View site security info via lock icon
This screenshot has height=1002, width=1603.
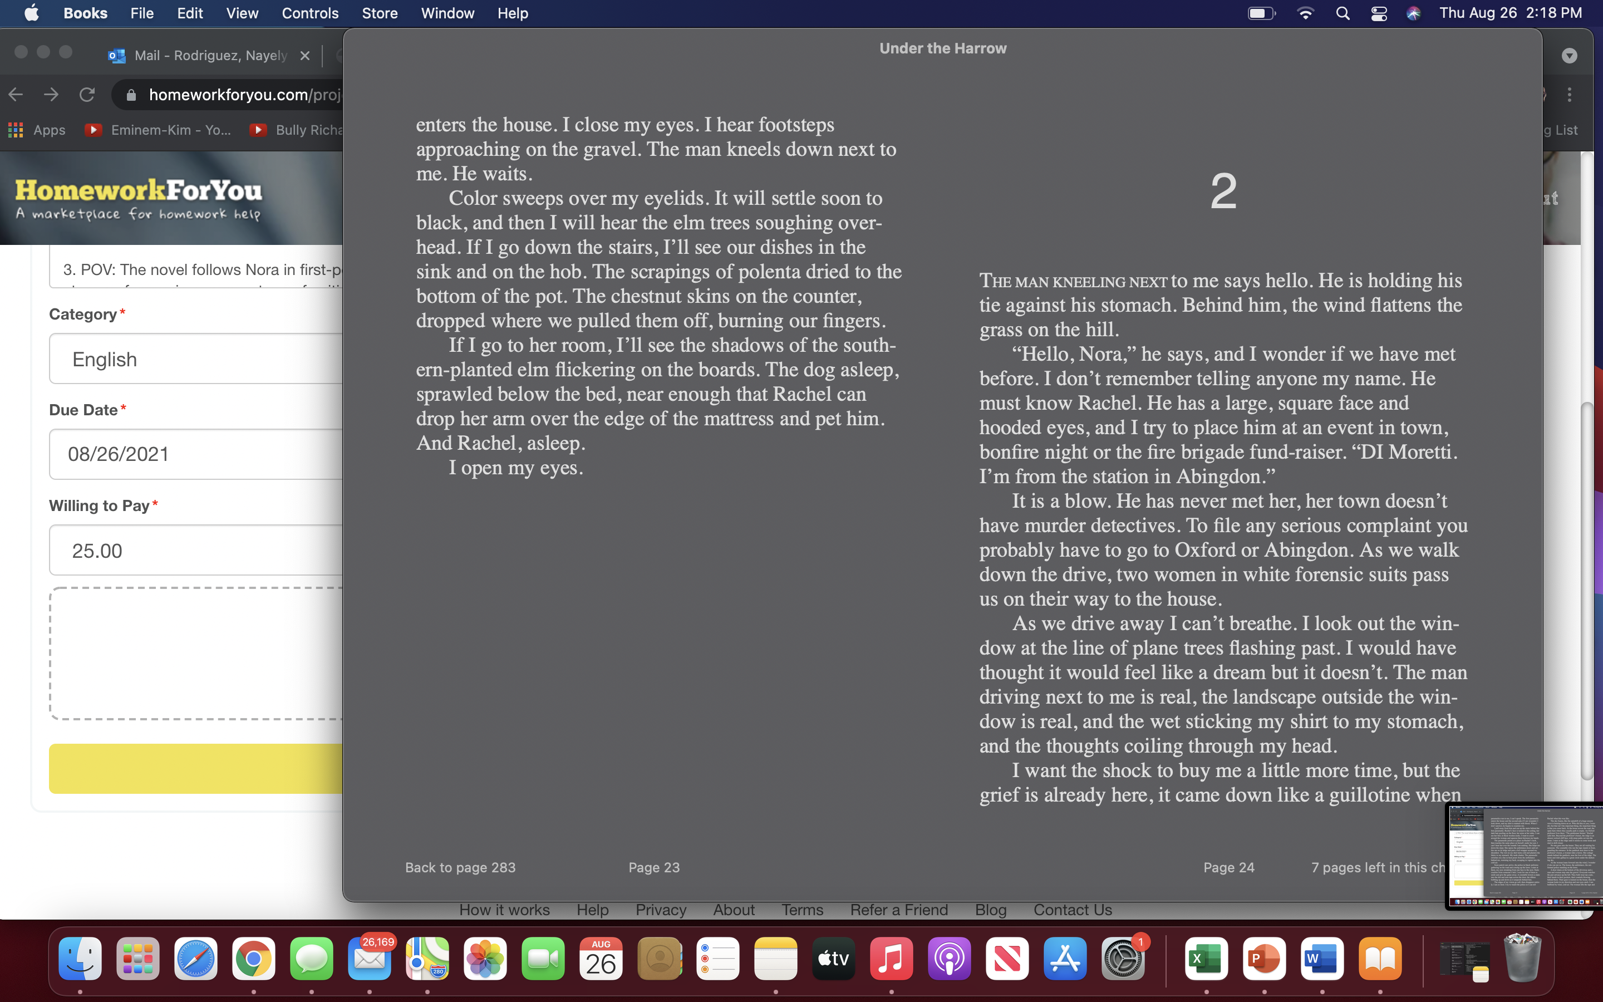click(131, 95)
